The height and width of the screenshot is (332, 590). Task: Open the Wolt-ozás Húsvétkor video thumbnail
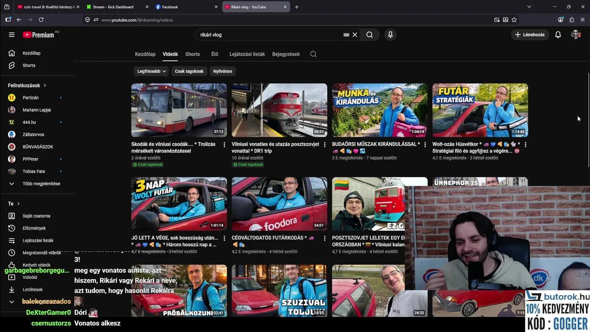480,110
